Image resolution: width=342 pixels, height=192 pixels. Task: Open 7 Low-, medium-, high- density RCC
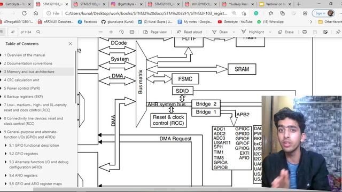pyautogui.click(x=35, y=108)
